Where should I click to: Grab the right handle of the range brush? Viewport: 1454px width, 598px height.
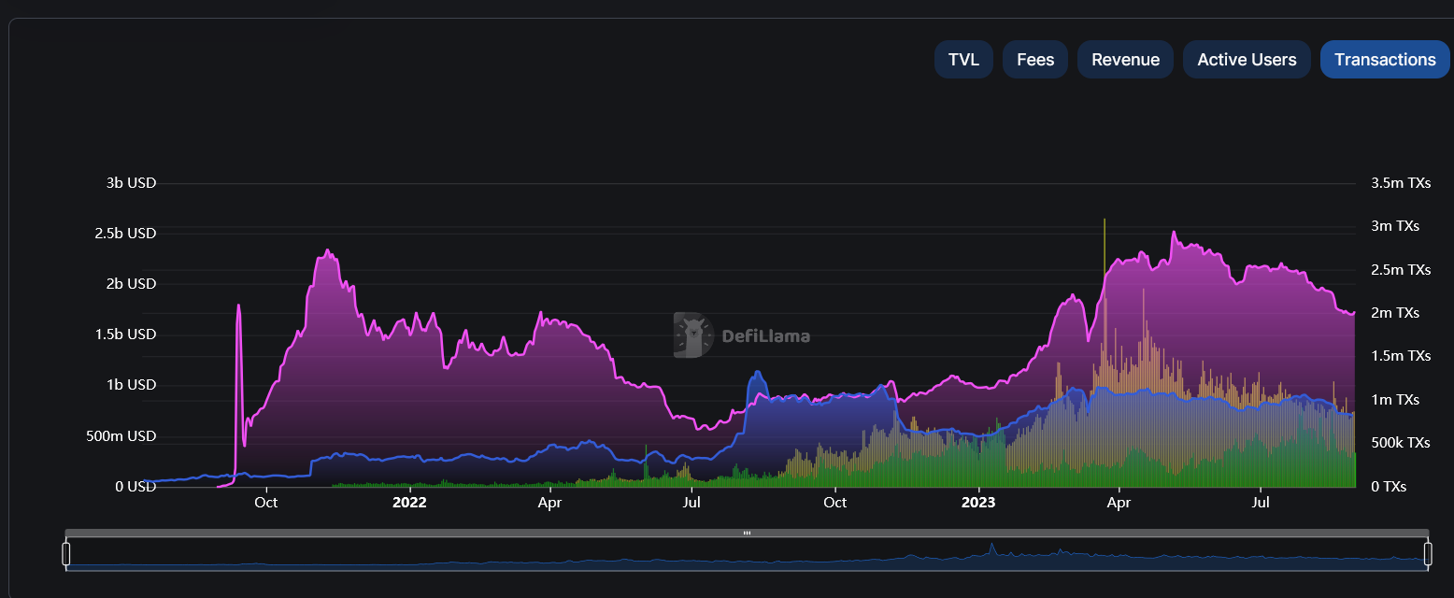click(1427, 552)
